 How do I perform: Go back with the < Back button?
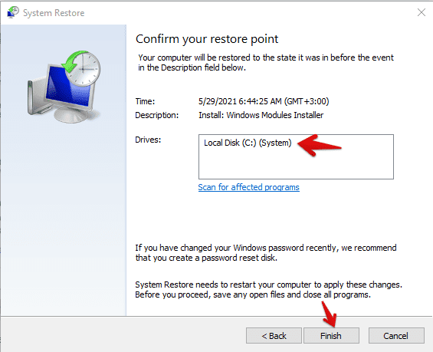tap(274, 336)
